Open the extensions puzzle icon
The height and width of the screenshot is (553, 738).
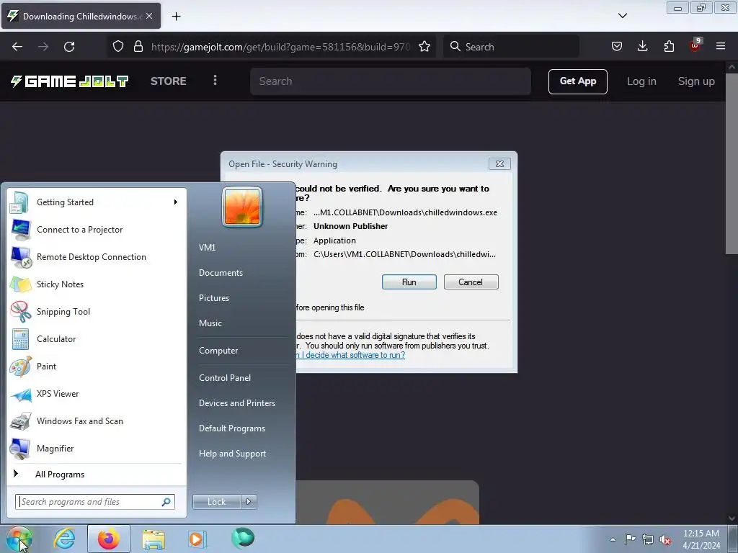[x=669, y=47]
